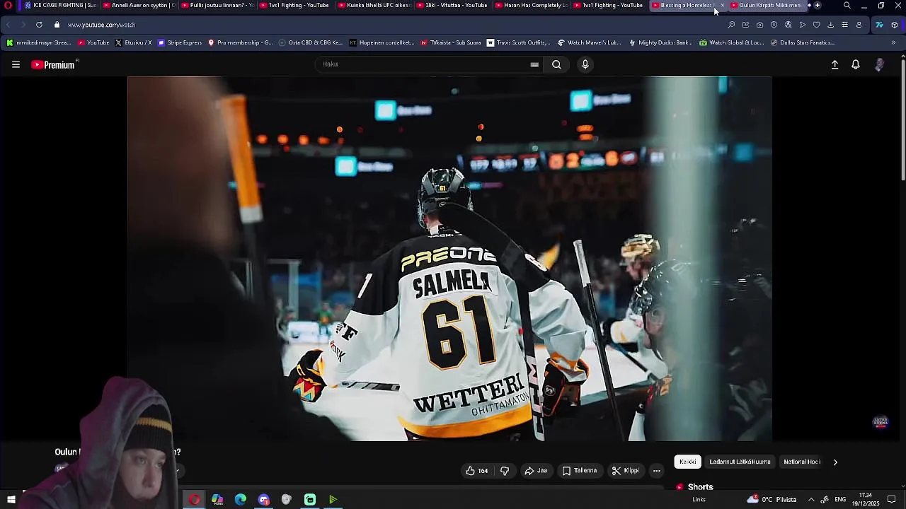Open Windows notification center
Screen dimensions: 906x509
click(892, 500)
